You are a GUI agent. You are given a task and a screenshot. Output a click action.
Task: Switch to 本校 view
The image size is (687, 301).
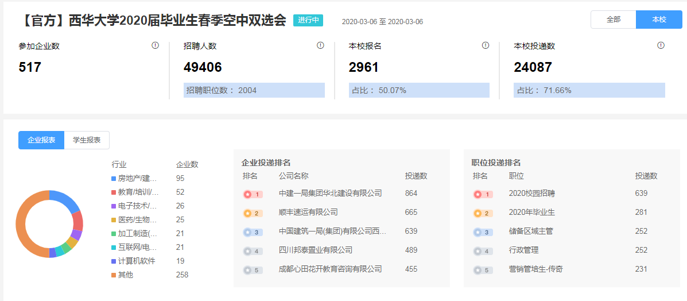659,20
